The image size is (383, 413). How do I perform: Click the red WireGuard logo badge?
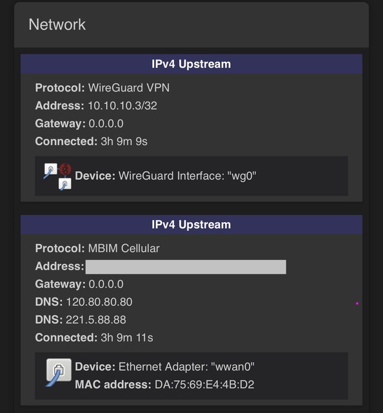pos(65,169)
